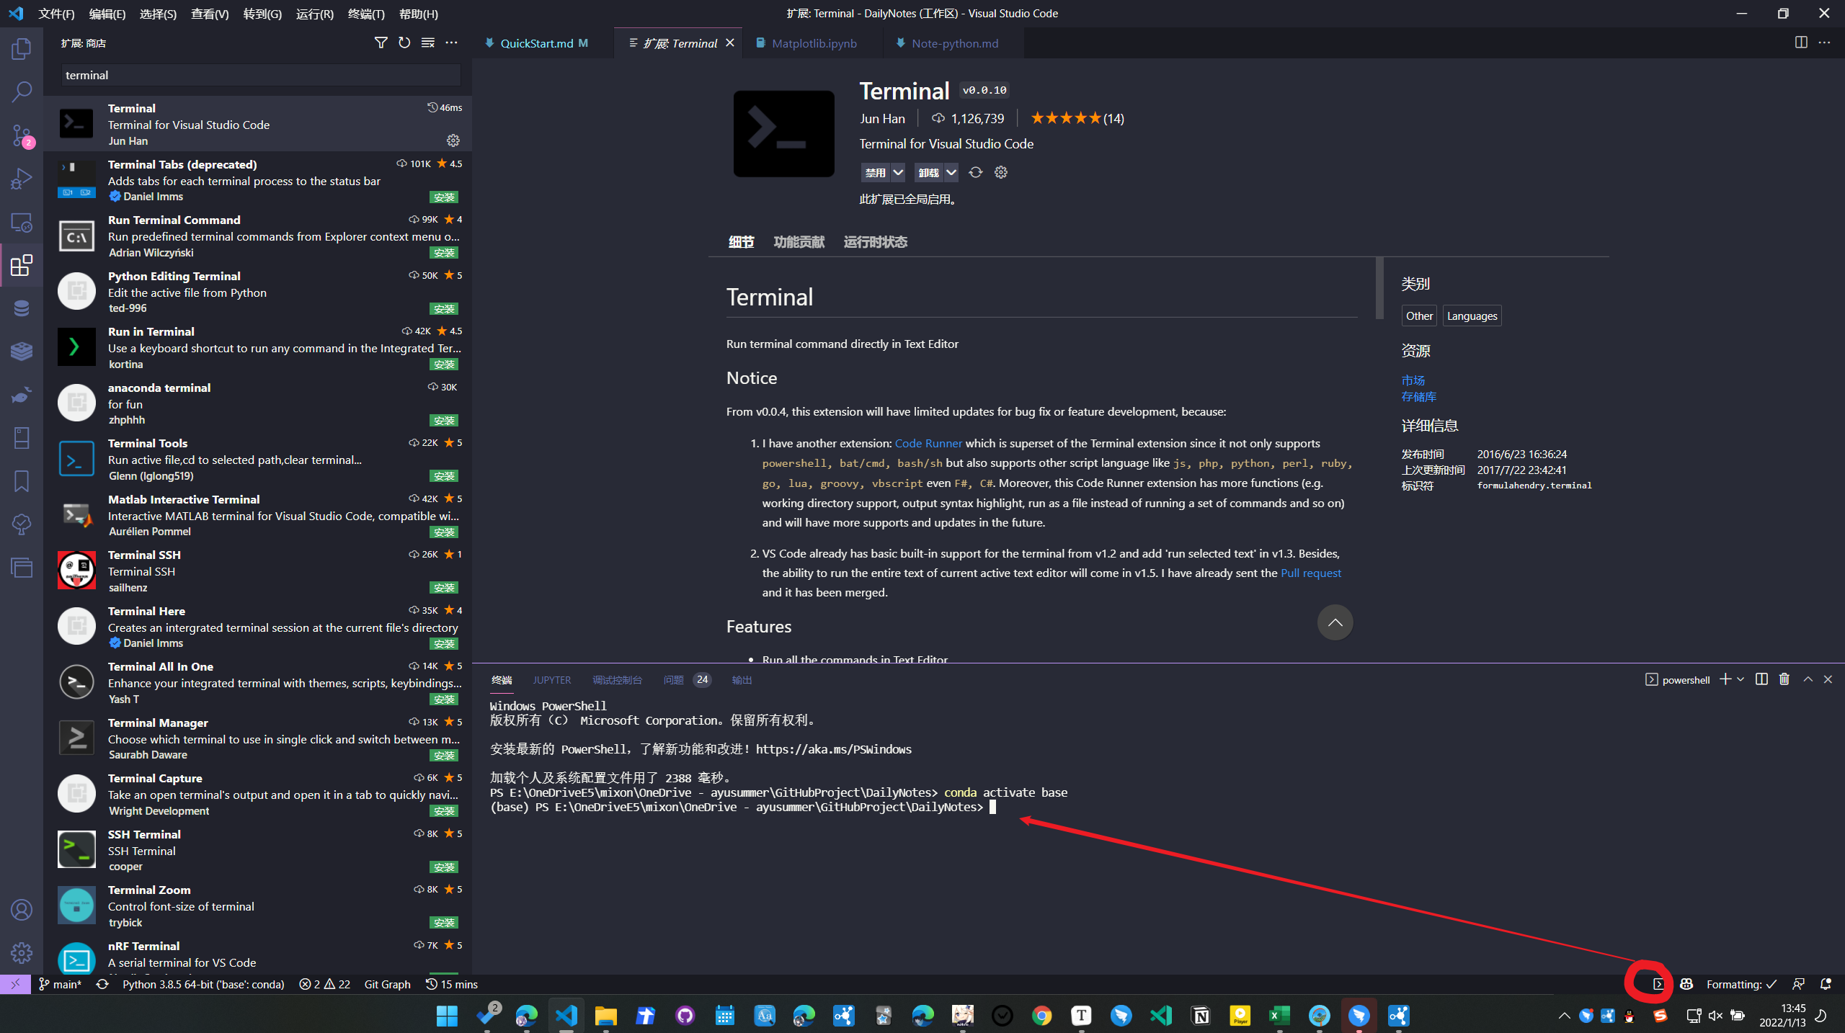Click the main* git branch indicator
Screen dimensions: 1845x1033
(61, 984)
